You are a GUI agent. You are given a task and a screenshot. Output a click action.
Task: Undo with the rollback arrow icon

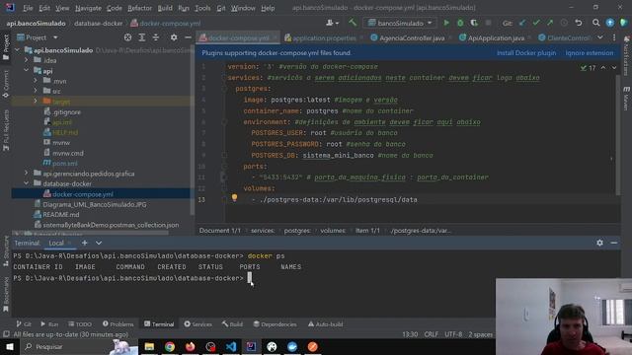click(x=579, y=23)
